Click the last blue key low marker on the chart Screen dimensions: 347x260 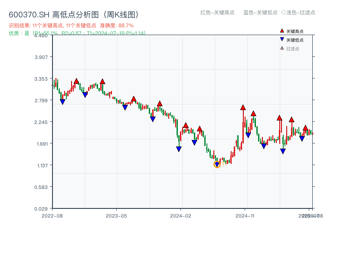pyautogui.click(x=302, y=139)
